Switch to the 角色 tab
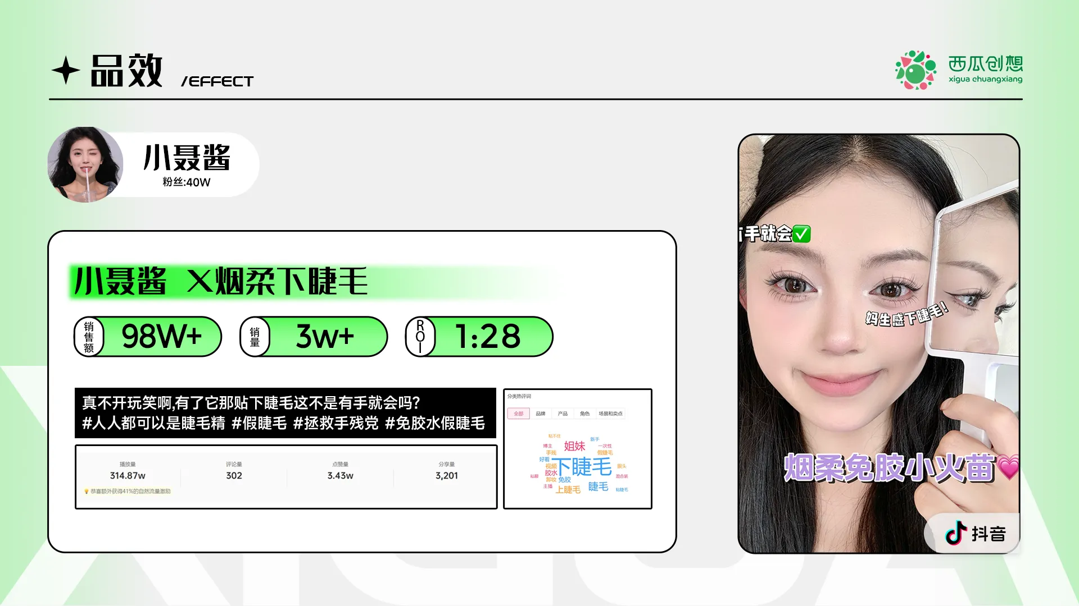This screenshot has height=606, width=1079. (584, 414)
